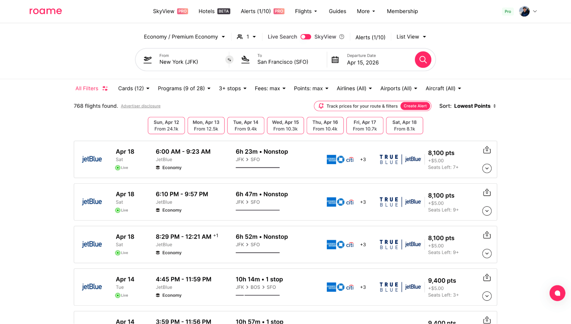Click the SkyView help question icon
The image size is (571, 324).
pos(342,37)
